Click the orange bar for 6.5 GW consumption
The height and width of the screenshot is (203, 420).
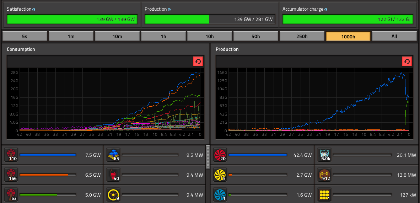(x=48, y=175)
